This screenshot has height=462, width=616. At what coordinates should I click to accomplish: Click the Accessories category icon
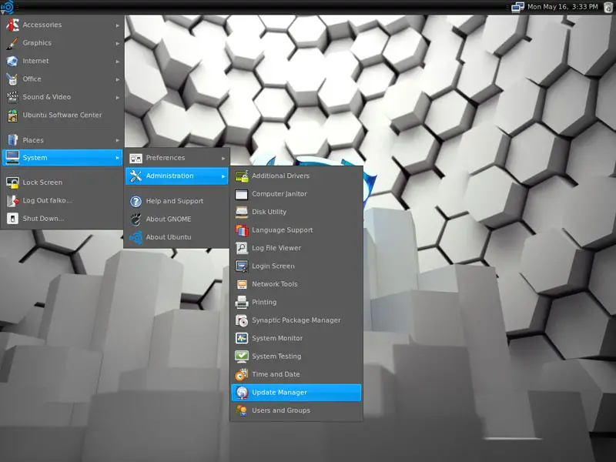tap(12, 25)
